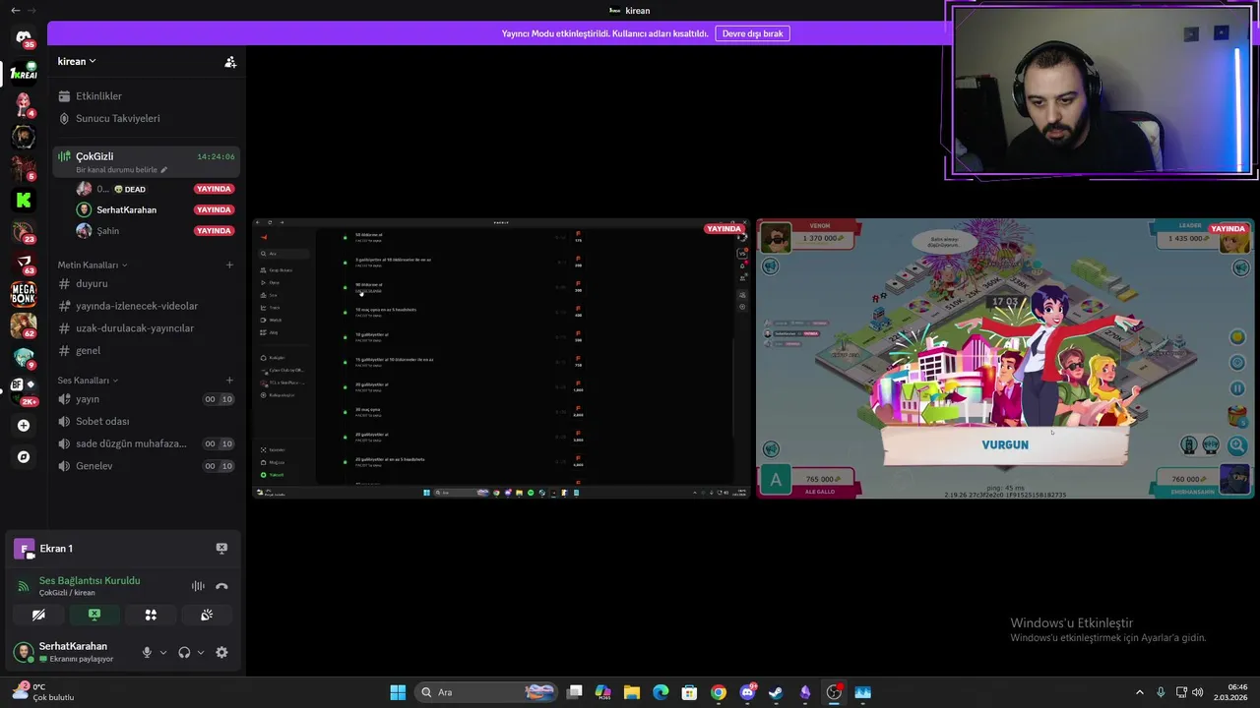The height and width of the screenshot is (708, 1260).
Task: Deafen with the headphones button
Action: 184,652
